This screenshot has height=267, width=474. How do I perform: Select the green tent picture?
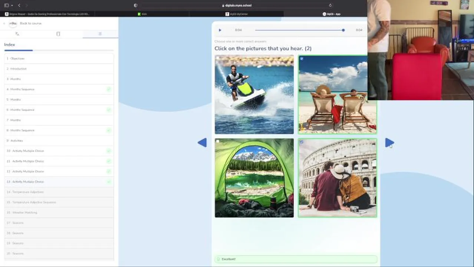pos(254,178)
